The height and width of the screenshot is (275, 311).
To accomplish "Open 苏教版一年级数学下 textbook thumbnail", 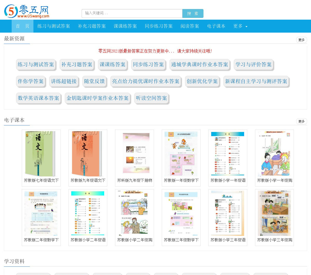I will coord(181,154).
